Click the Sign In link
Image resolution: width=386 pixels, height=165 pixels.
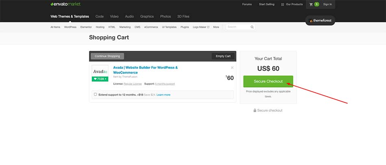(x=327, y=4)
